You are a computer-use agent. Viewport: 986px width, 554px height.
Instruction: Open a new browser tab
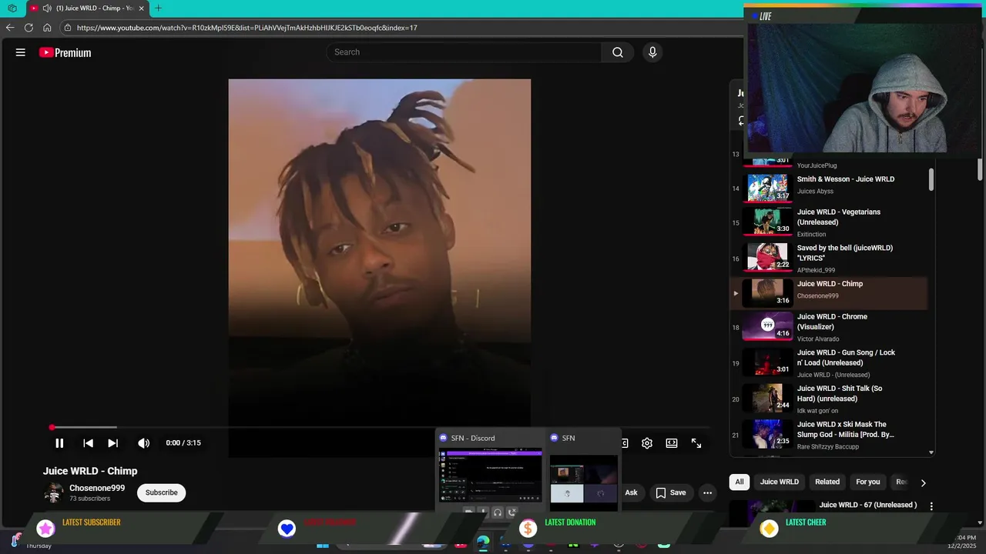158,8
